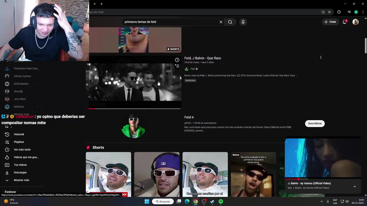Open Alexan Santos subscription
The width and height of the screenshot is (367, 206).
coord(23,76)
